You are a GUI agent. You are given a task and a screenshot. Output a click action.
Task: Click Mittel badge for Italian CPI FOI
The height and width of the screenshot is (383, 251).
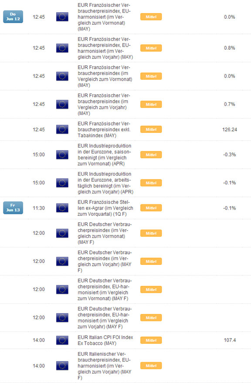pyautogui.click(x=151, y=340)
